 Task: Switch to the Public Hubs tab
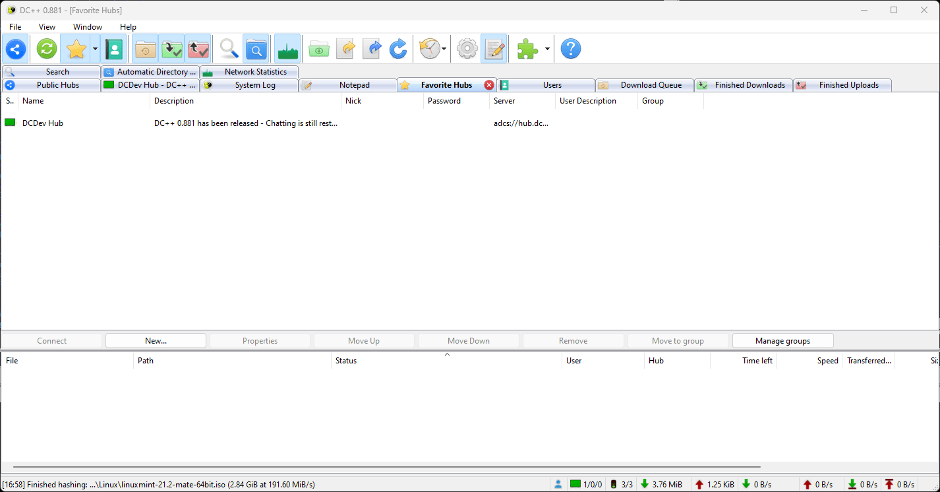tap(51, 85)
